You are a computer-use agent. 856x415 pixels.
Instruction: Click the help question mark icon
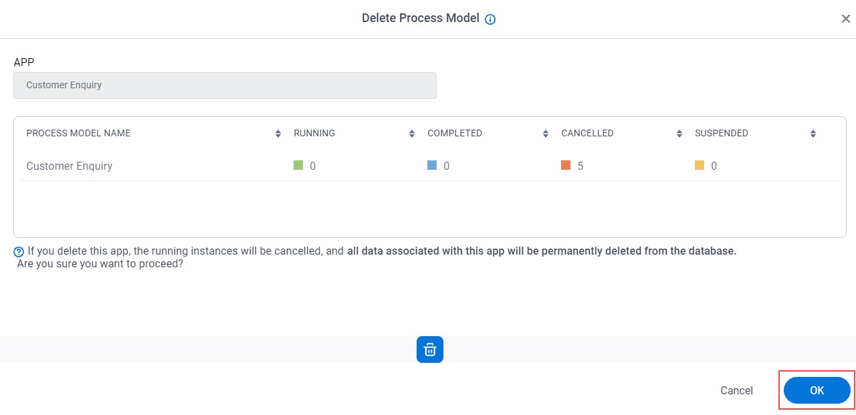point(19,253)
